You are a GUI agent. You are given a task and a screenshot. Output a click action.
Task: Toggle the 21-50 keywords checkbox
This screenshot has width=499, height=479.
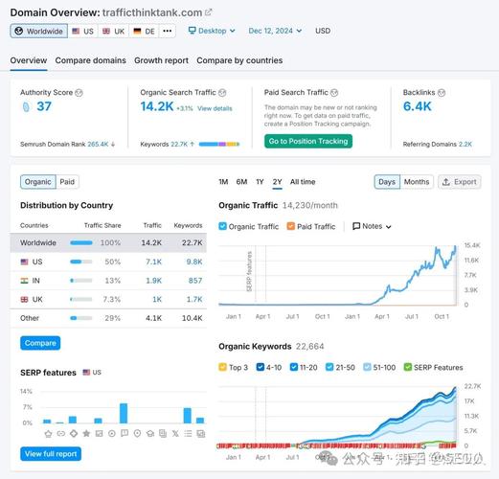pyautogui.click(x=329, y=367)
